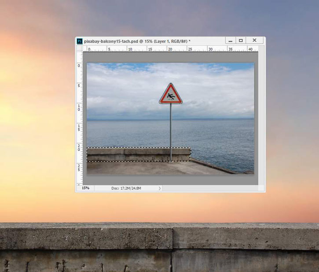This screenshot has width=319, height=272.
Task: Click the vertical scrollbar of document window
Action: click(261, 115)
